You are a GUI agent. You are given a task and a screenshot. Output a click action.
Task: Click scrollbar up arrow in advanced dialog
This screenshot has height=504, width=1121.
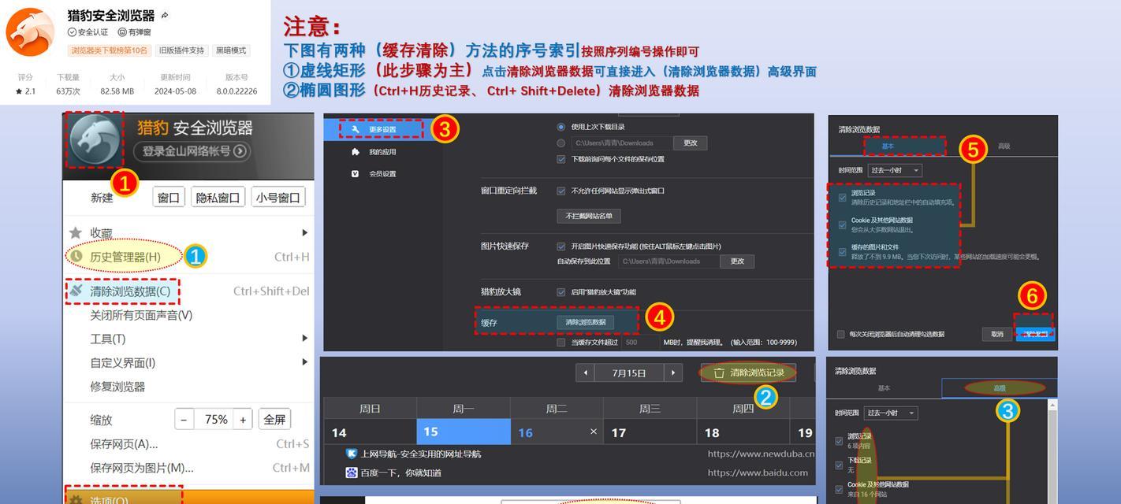(1052, 404)
